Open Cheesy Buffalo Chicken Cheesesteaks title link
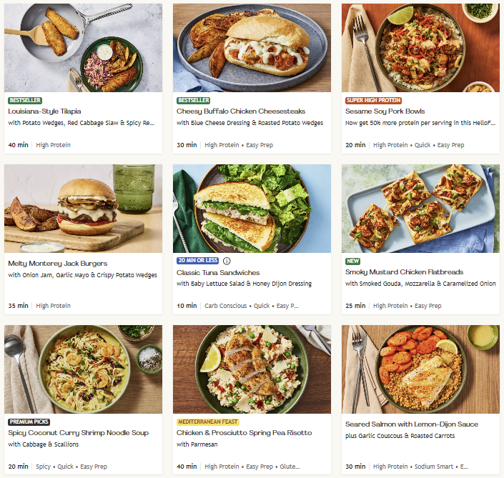Image resolution: width=504 pixels, height=478 pixels. (x=241, y=111)
